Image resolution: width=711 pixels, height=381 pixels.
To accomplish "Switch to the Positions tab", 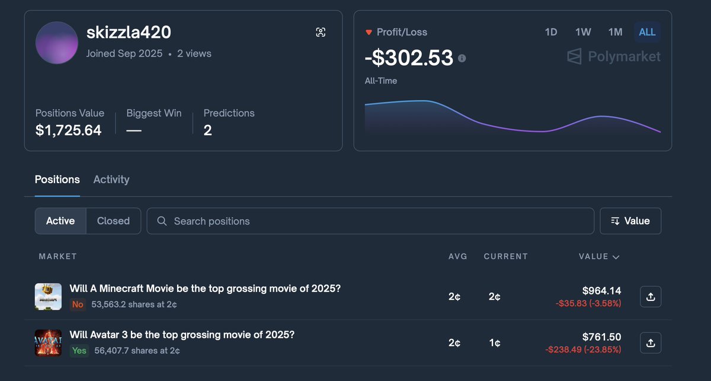I will (57, 180).
